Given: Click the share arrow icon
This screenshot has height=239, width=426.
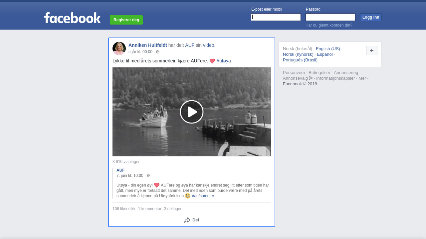Looking at the screenshot, I should (x=187, y=220).
